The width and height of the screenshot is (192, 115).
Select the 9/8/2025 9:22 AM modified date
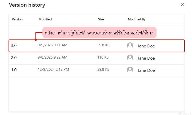point(53,58)
